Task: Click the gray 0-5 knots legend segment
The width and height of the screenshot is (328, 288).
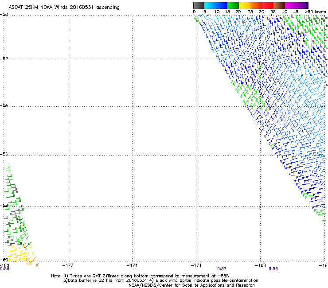Action: (x=199, y=5)
